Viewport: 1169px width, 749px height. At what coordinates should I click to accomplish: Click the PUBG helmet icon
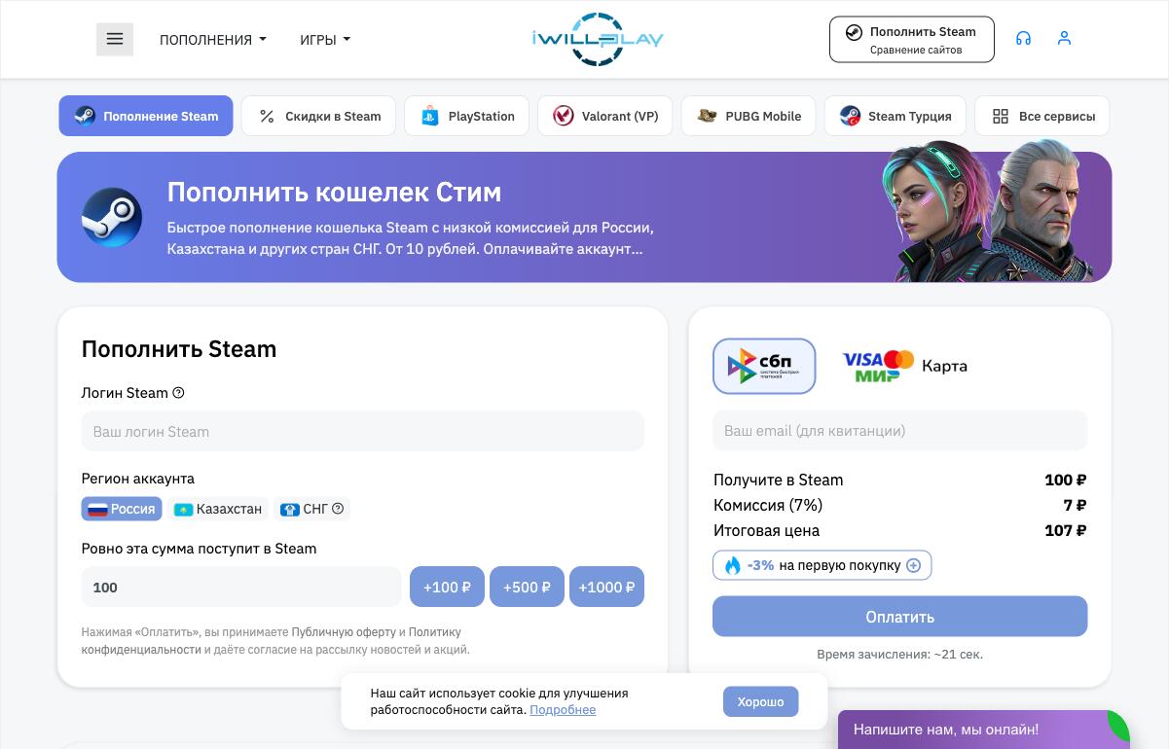click(x=707, y=116)
